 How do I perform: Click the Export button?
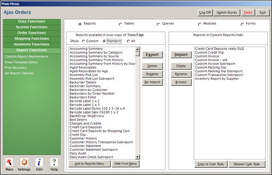coord(152,54)
